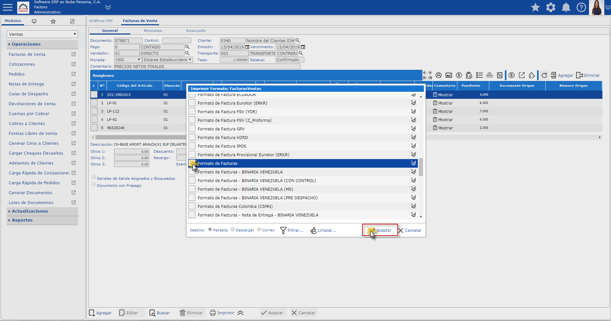Click list icon in Renglones toolbar
Viewport: 611px width, 321px height.
tap(479, 75)
